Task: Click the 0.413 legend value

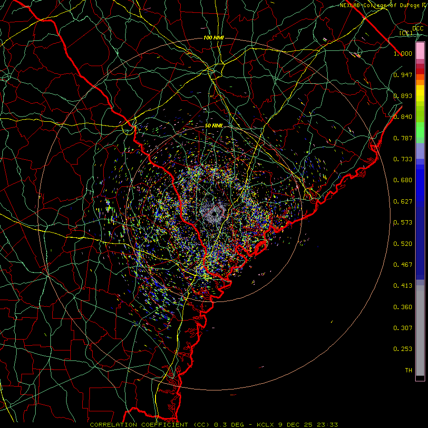Action: [403, 286]
